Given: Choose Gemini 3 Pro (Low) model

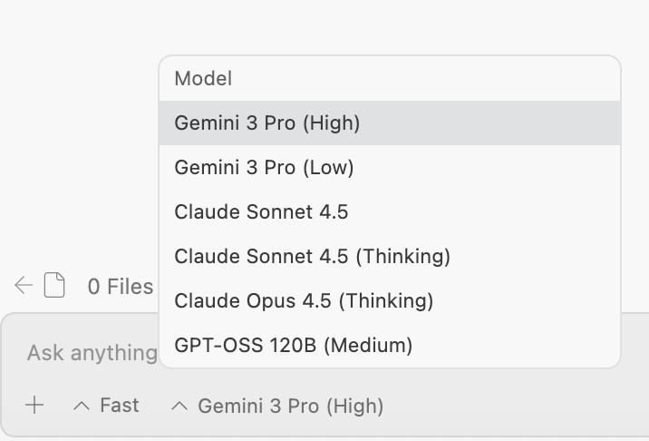Looking at the screenshot, I should (x=264, y=167).
